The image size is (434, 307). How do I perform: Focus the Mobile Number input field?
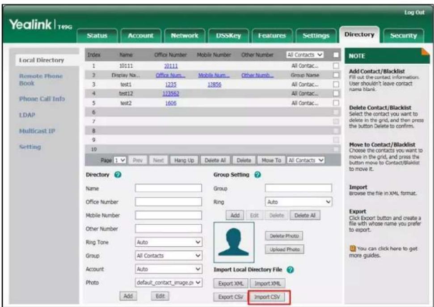(169, 215)
